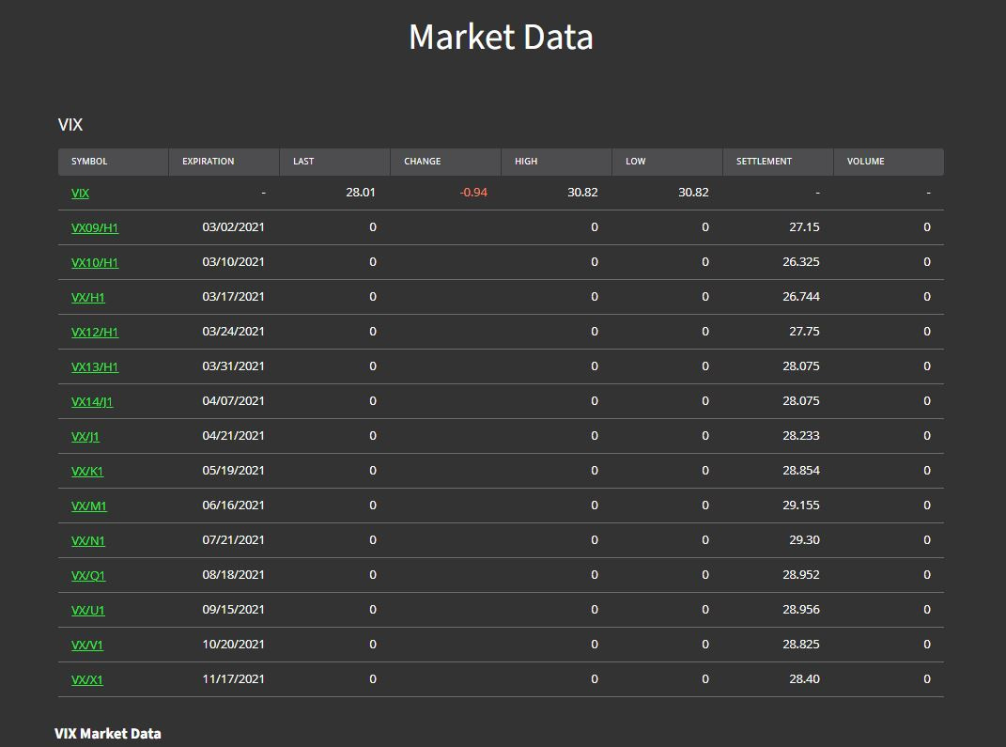Image resolution: width=1006 pixels, height=747 pixels.
Task: Open the VX/K1 futures link
Action: tap(87, 471)
